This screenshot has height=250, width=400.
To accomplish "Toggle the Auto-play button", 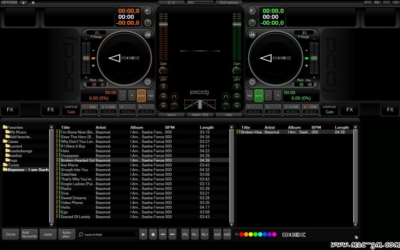I will 67,234.
